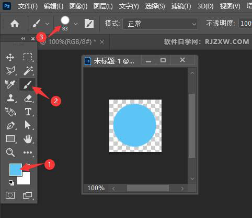Select the Move tool
This screenshot has width=252, height=218.
pyautogui.click(x=10, y=57)
